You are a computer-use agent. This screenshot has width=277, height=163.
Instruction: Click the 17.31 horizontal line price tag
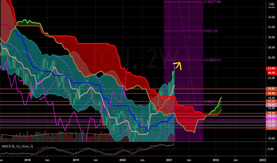(271, 101)
